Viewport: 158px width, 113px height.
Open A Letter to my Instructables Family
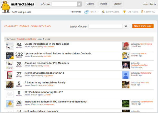tap(45, 82)
